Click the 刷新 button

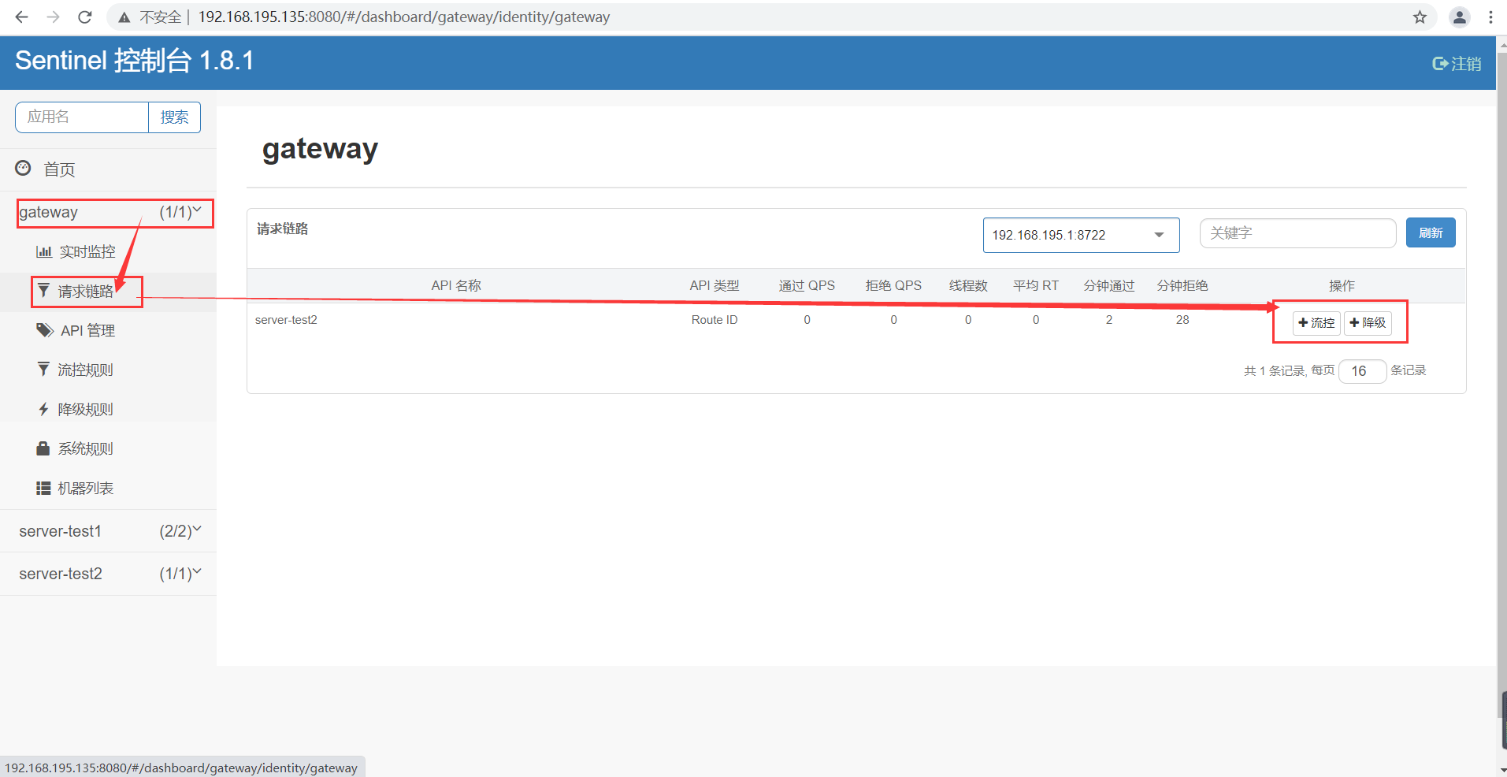click(1430, 232)
